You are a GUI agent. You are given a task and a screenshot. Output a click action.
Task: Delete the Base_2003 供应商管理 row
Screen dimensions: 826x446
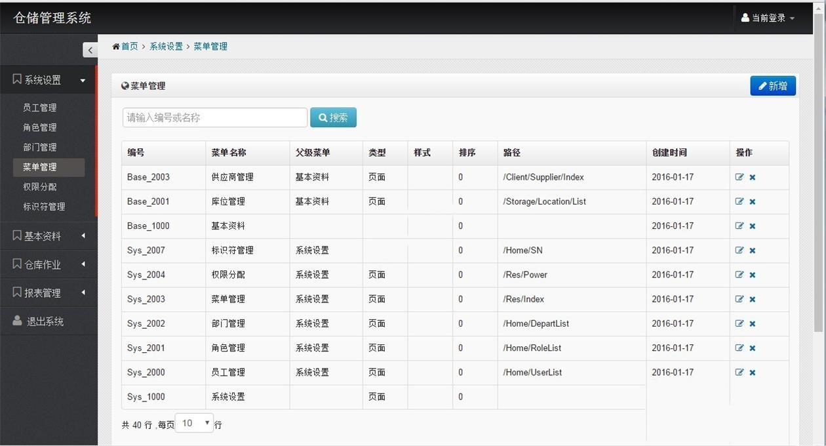click(x=753, y=177)
